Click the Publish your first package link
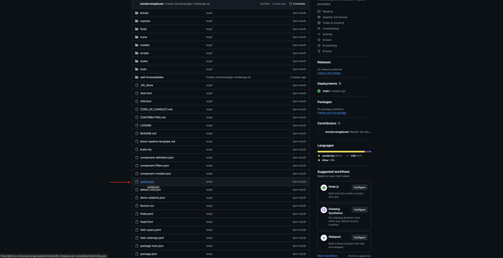 click(x=332, y=113)
